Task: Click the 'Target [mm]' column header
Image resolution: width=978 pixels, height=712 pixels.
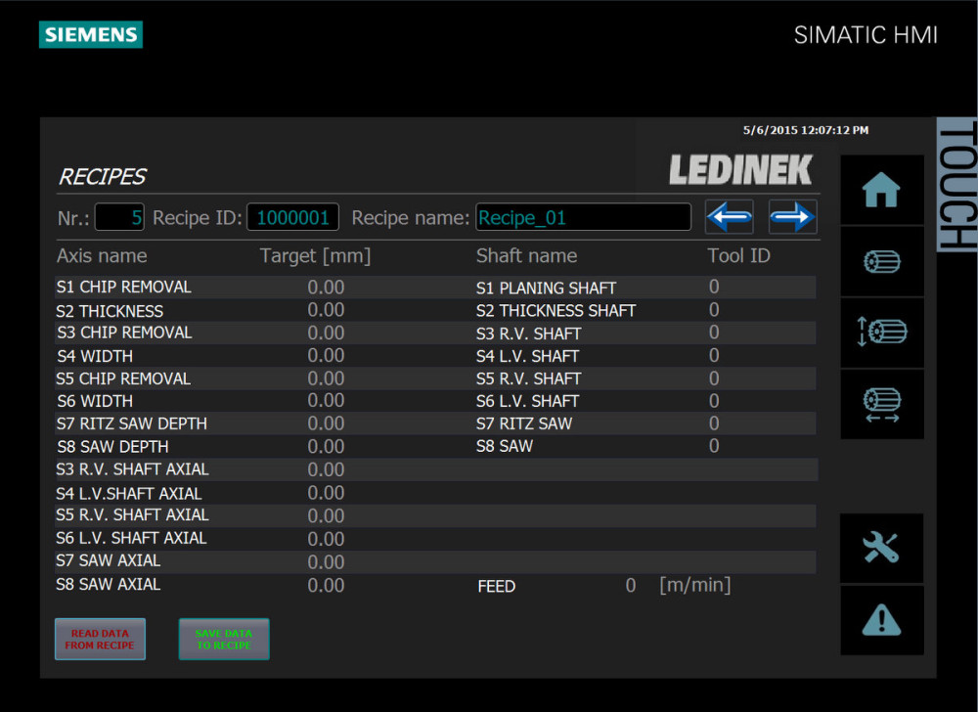Action: click(316, 256)
